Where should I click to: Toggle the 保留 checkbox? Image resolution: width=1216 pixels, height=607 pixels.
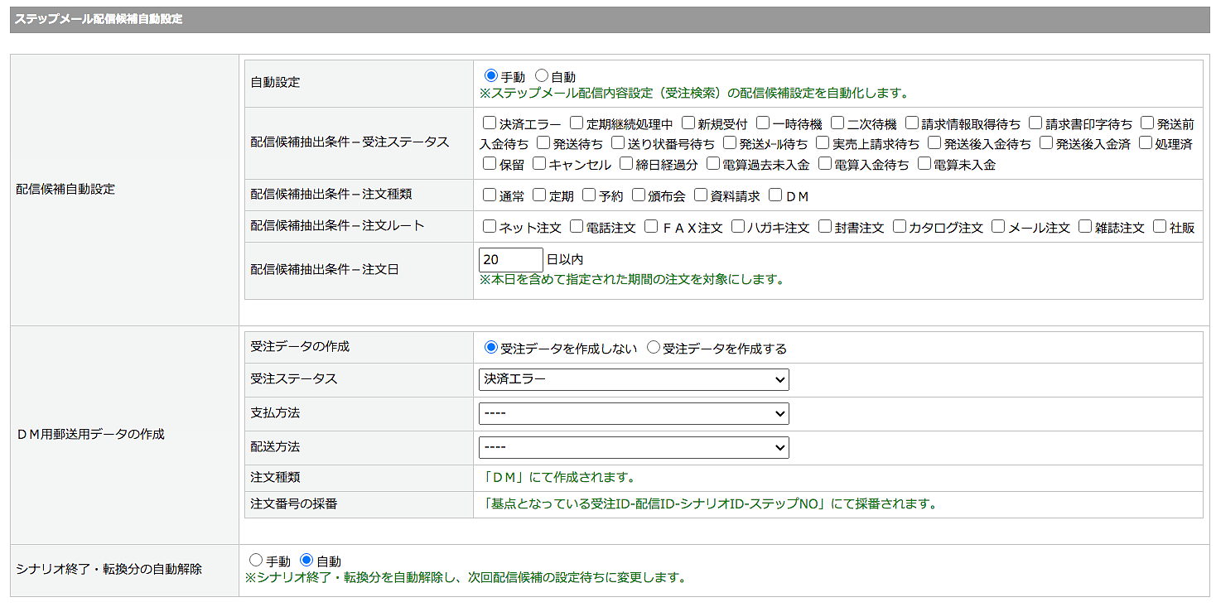pos(490,164)
